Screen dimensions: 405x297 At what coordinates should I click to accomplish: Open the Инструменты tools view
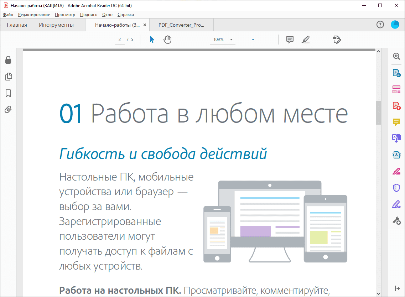click(56, 25)
